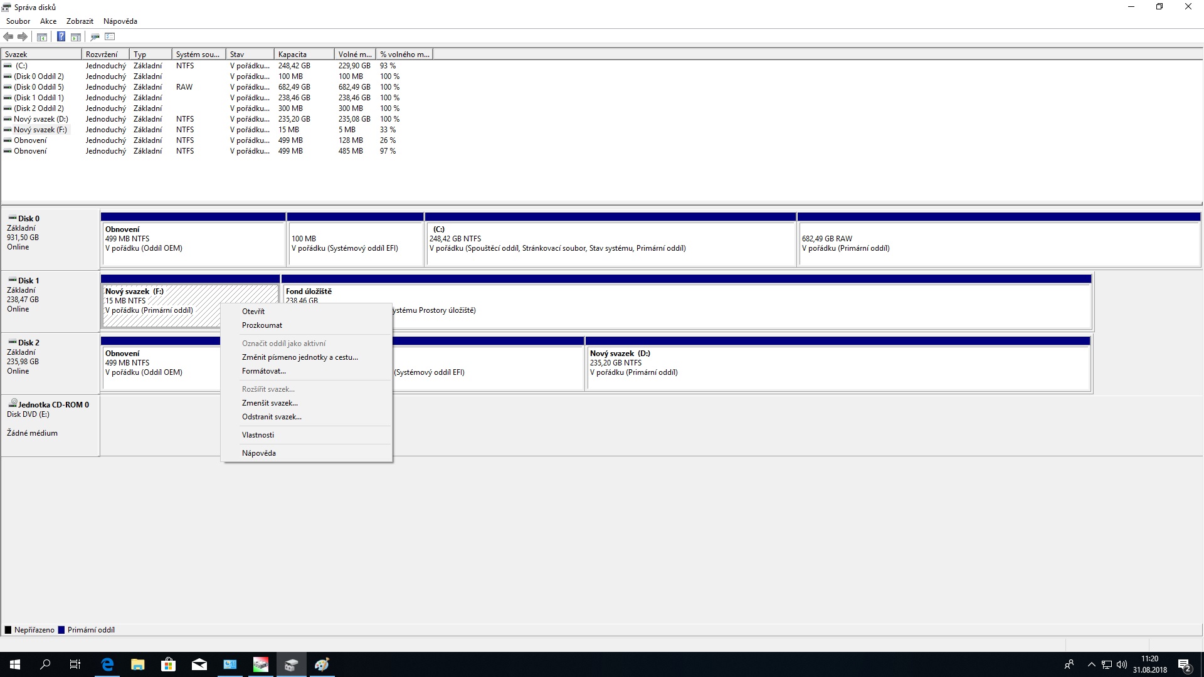Image resolution: width=1204 pixels, height=677 pixels.
Task: Open the Akce menu
Action: point(48,21)
